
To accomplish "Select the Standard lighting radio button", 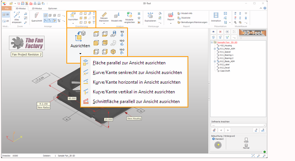I will (213, 139).
